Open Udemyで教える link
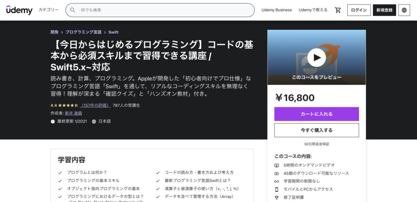This screenshot has width=417, height=202. [313, 10]
